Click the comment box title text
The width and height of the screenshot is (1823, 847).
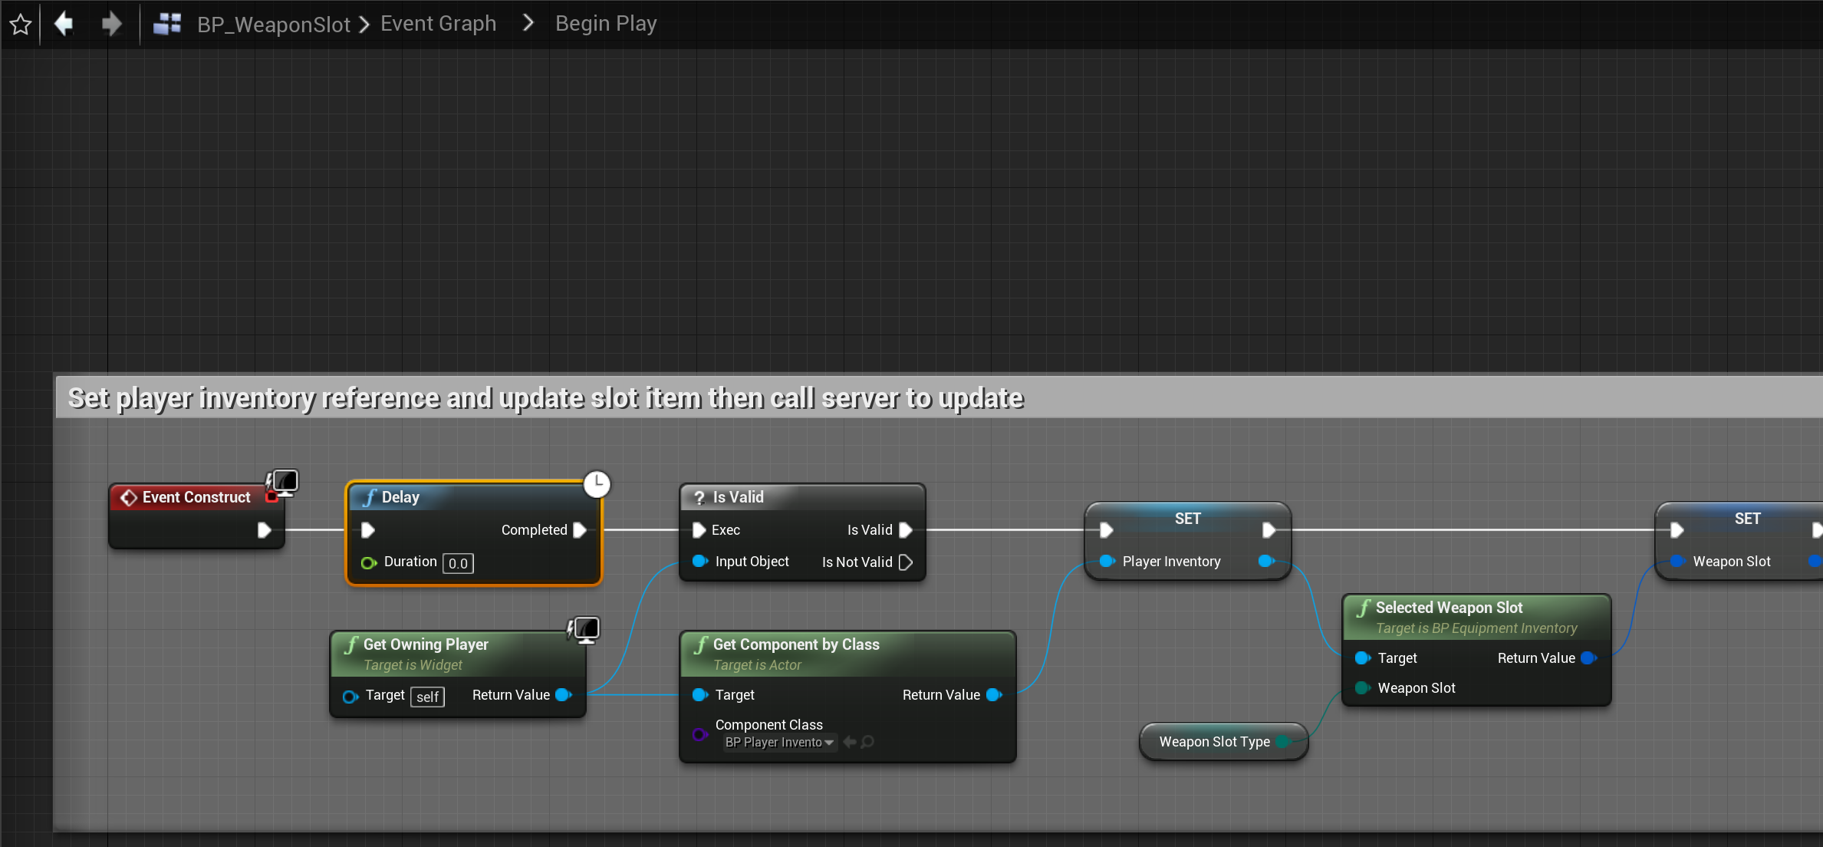point(545,398)
